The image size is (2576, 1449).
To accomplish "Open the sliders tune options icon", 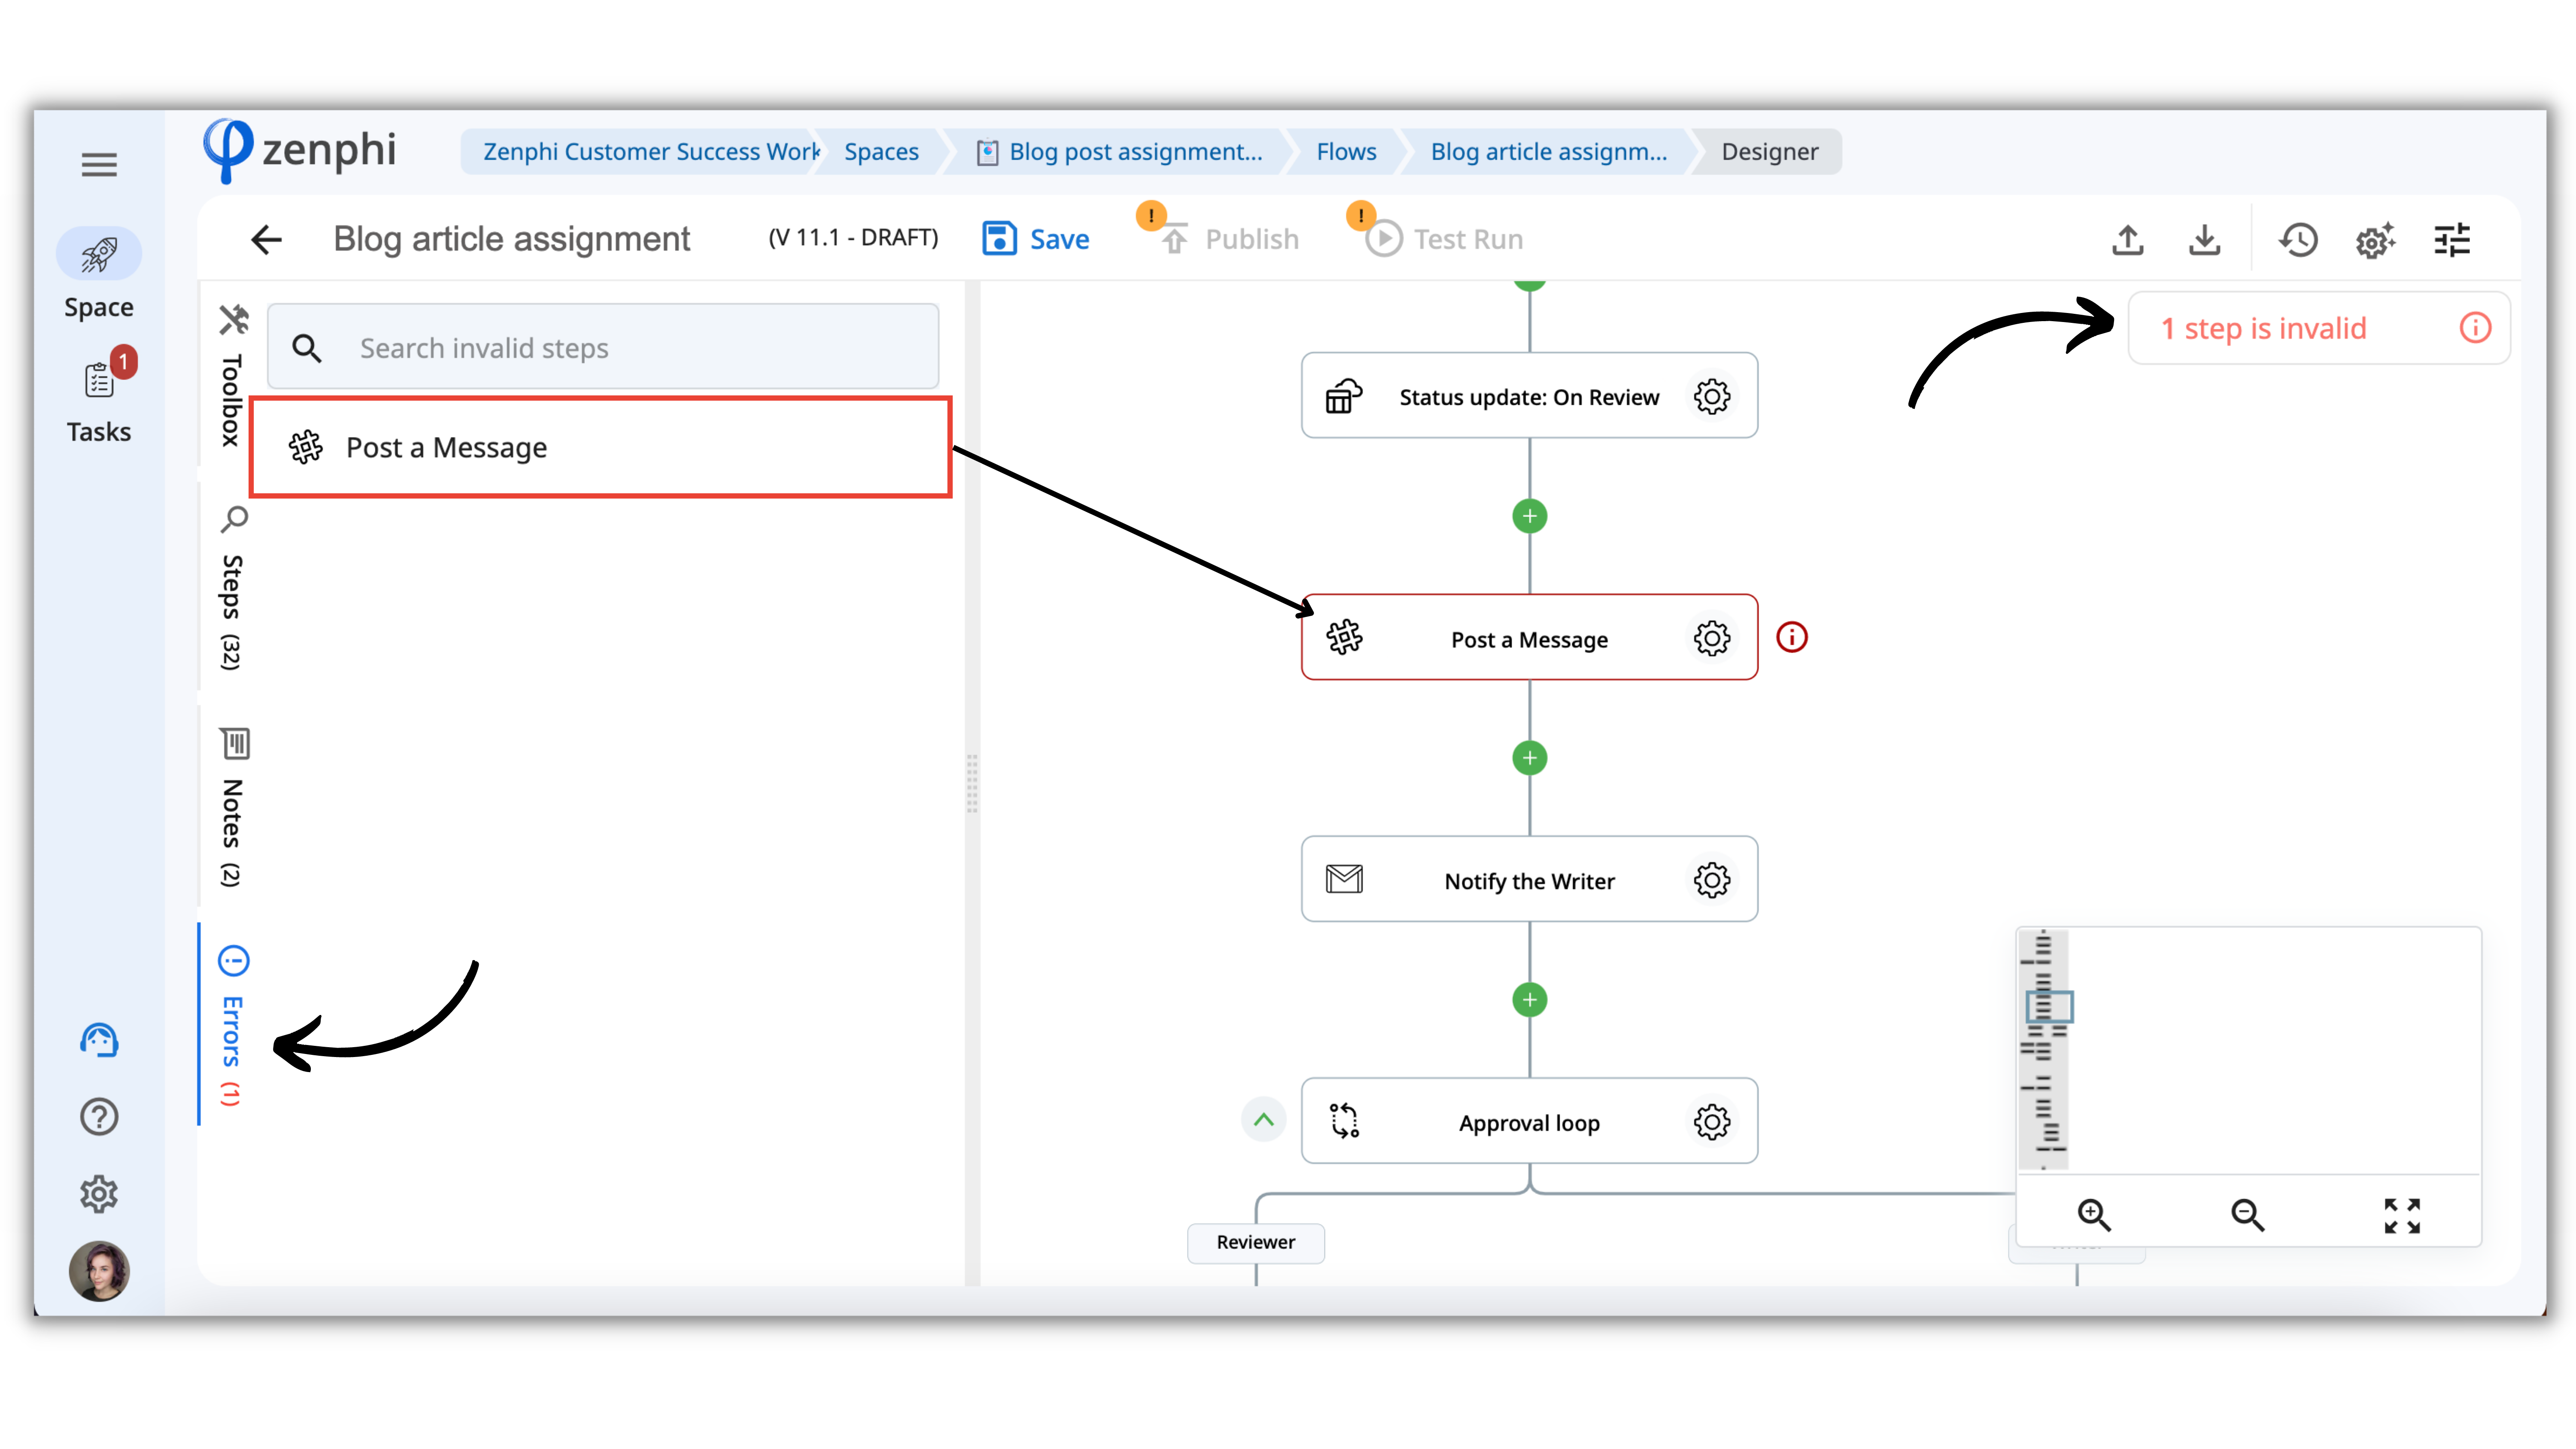I will pos(2451,240).
